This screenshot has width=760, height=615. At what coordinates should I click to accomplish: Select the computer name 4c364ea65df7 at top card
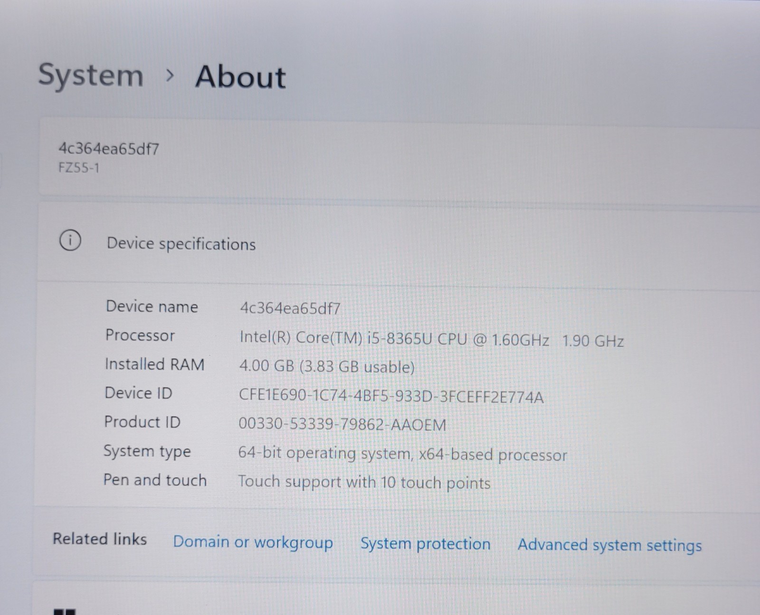pos(109,149)
